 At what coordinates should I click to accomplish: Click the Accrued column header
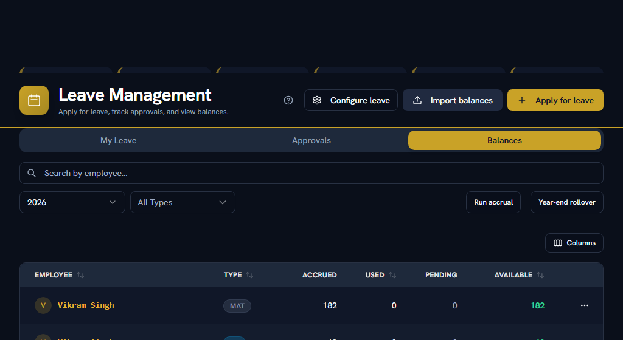tap(319, 275)
